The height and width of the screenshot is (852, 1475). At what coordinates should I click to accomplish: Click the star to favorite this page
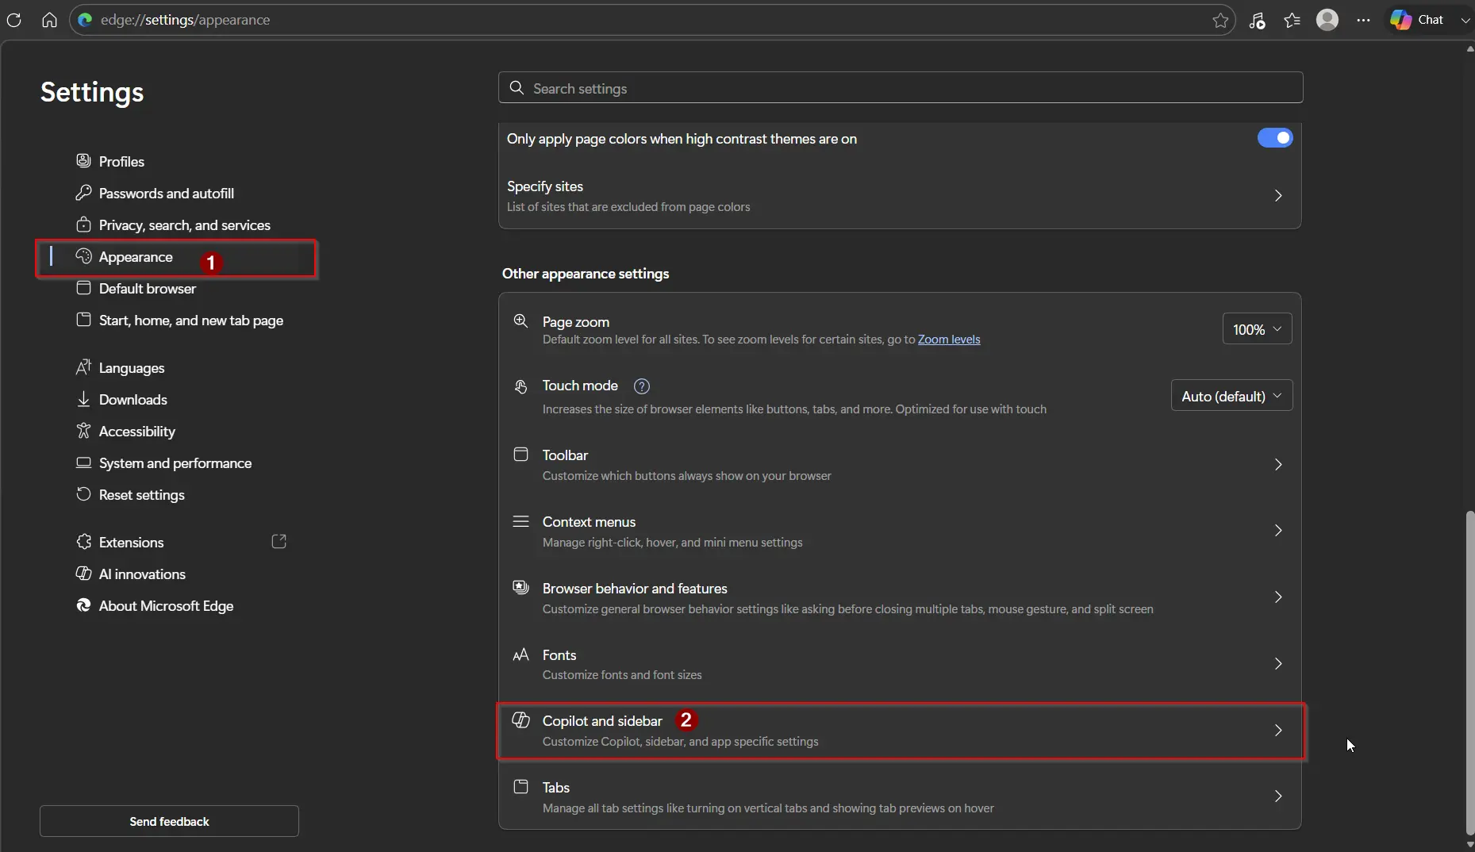[1220, 20]
